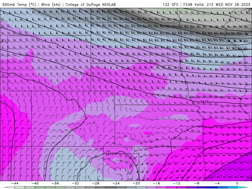252x189 pixels.
Task: Click the -8 colorbar tick label
Action: tap(197, 183)
